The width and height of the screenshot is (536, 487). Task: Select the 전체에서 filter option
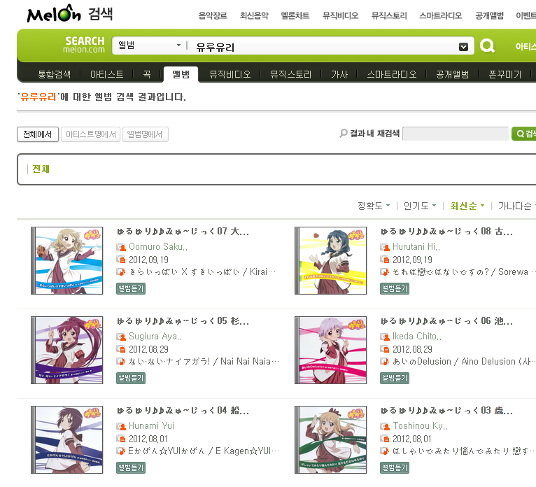tap(38, 134)
